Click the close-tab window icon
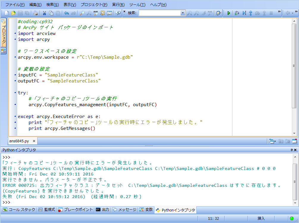Image resolution: width=299 pixels, height=223 pixels. coord(295,141)
